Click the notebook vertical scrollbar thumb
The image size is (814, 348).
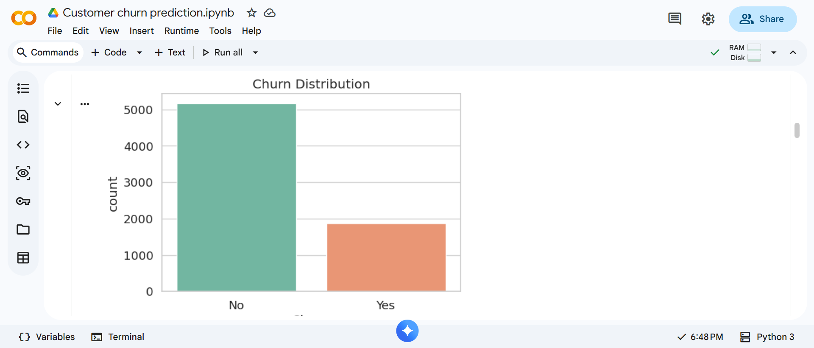[x=797, y=130]
